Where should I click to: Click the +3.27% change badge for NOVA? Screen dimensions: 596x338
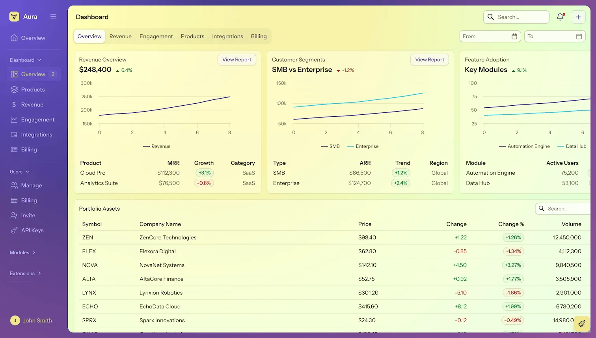[513, 265]
